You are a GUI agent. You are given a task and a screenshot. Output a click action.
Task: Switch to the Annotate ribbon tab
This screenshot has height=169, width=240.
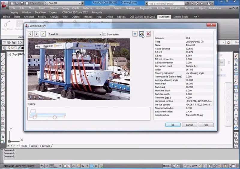point(29,17)
